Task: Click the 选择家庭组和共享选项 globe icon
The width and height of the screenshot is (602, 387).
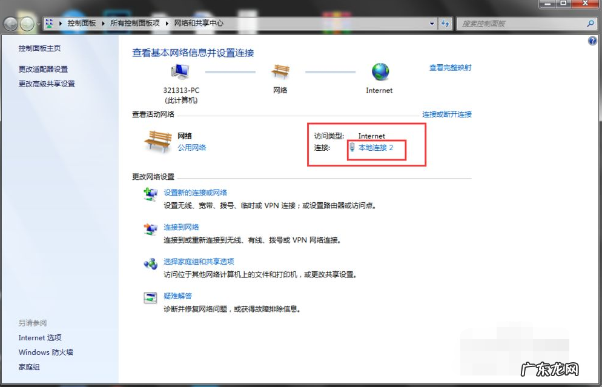Action: point(150,263)
